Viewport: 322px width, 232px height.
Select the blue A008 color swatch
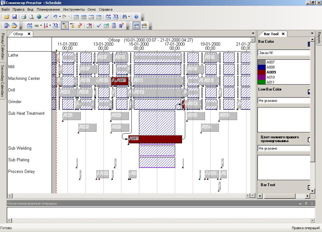[262, 67]
